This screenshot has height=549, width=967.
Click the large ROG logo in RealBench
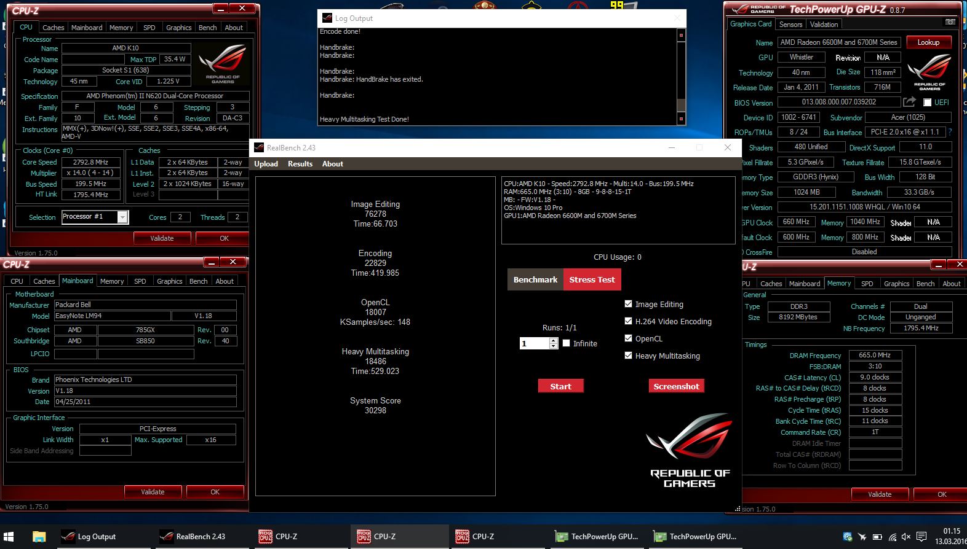(x=690, y=451)
